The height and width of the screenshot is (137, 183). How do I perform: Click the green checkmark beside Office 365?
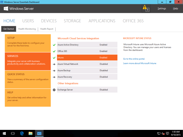coord(54,51)
